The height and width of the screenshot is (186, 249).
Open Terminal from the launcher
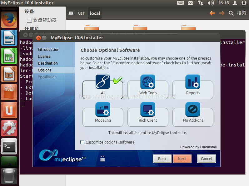click(x=9, y=146)
